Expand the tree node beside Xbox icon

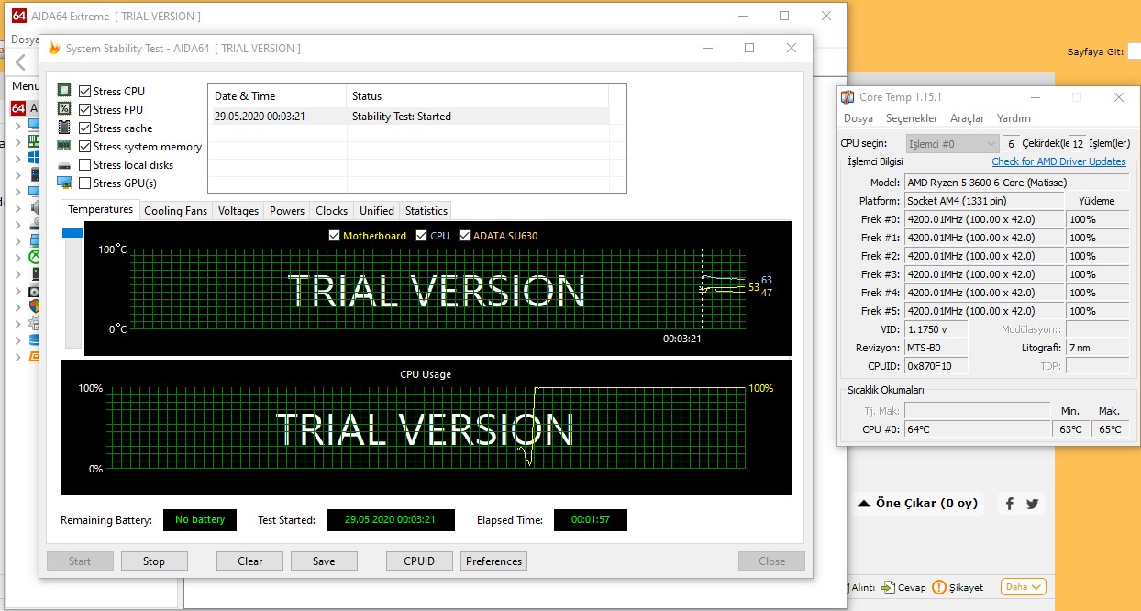[17, 258]
